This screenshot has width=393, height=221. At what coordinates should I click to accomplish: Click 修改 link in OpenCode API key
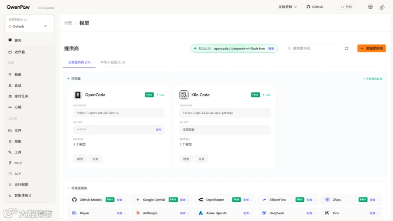[158, 129]
